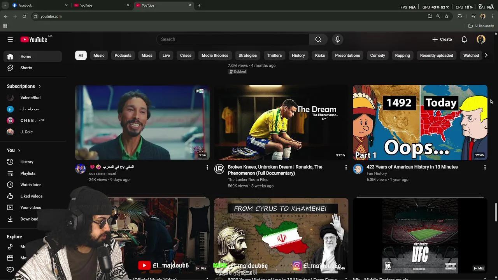Select the Music filter chip
The width and height of the screenshot is (498, 280).
(x=99, y=55)
